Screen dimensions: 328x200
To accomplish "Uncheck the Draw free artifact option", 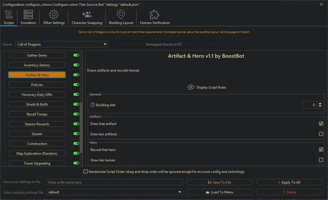I will (321, 123).
